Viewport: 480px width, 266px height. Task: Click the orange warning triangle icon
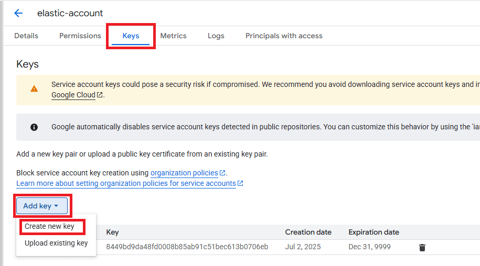coord(34,89)
